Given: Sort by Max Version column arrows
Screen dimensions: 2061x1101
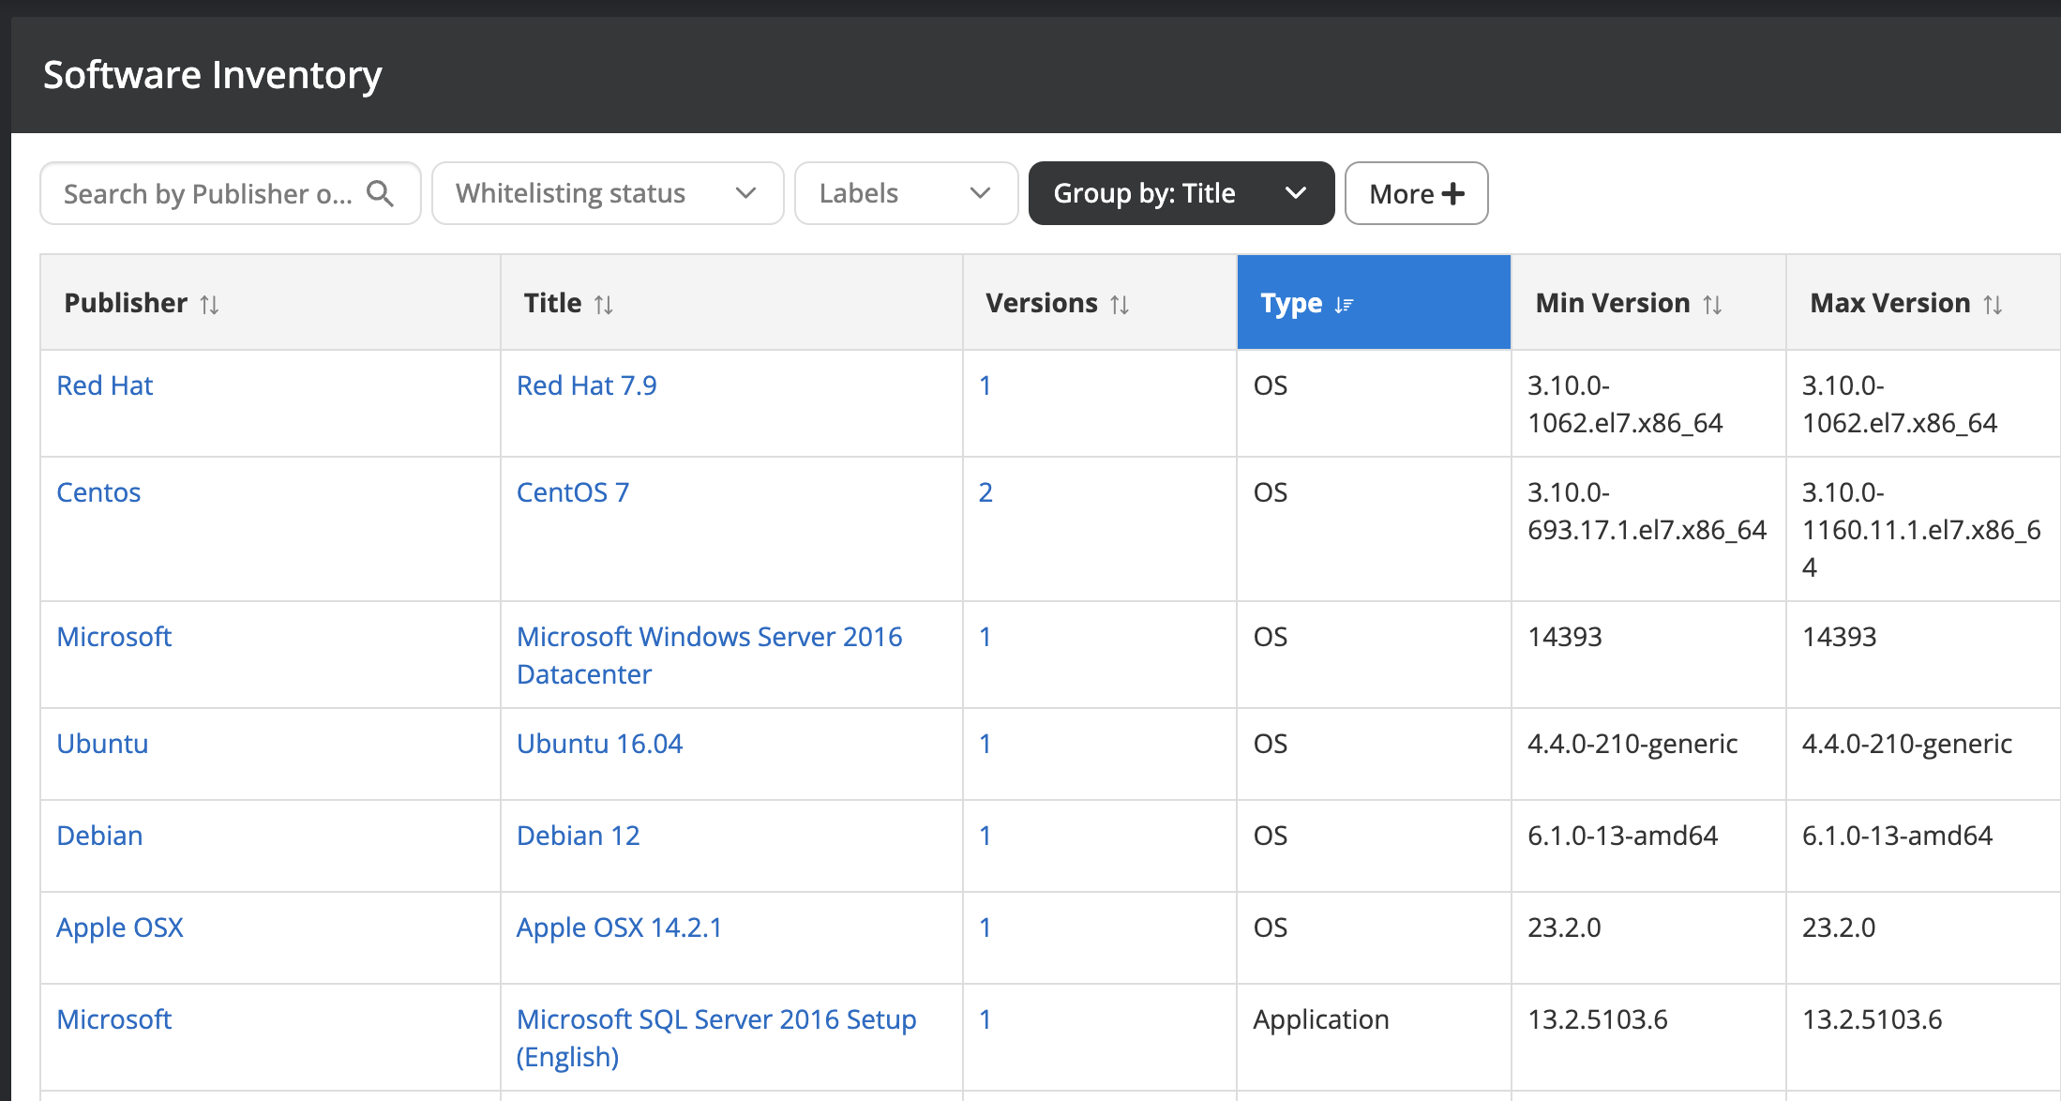Looking at the screenshot, I should [x=1993, y=305].
